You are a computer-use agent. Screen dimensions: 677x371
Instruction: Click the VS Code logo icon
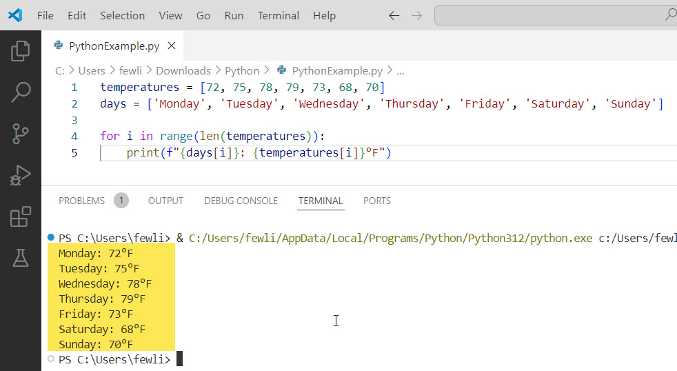15,16
